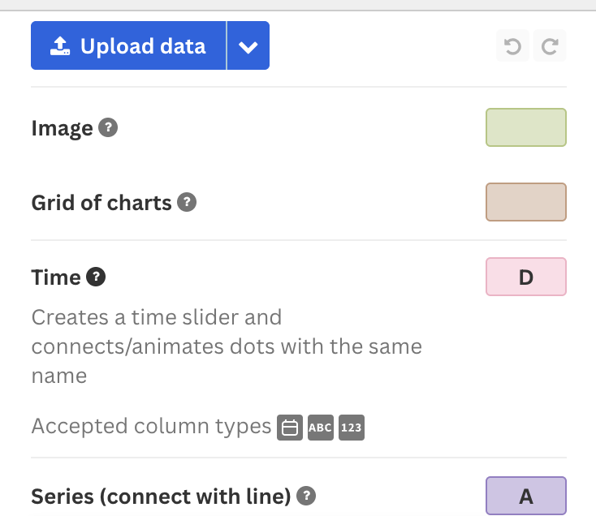
Task: Select the Grid of charts label
Action: coord(101,202)
